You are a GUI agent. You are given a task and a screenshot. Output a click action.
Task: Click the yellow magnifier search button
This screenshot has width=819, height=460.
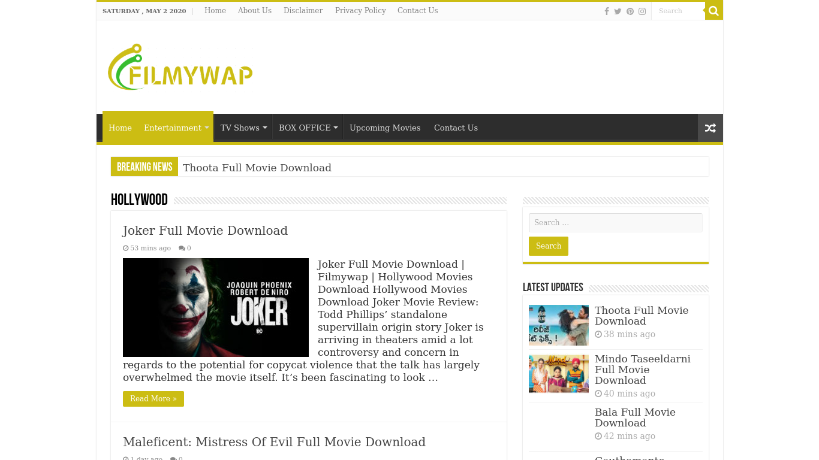[x=713, y=11]
